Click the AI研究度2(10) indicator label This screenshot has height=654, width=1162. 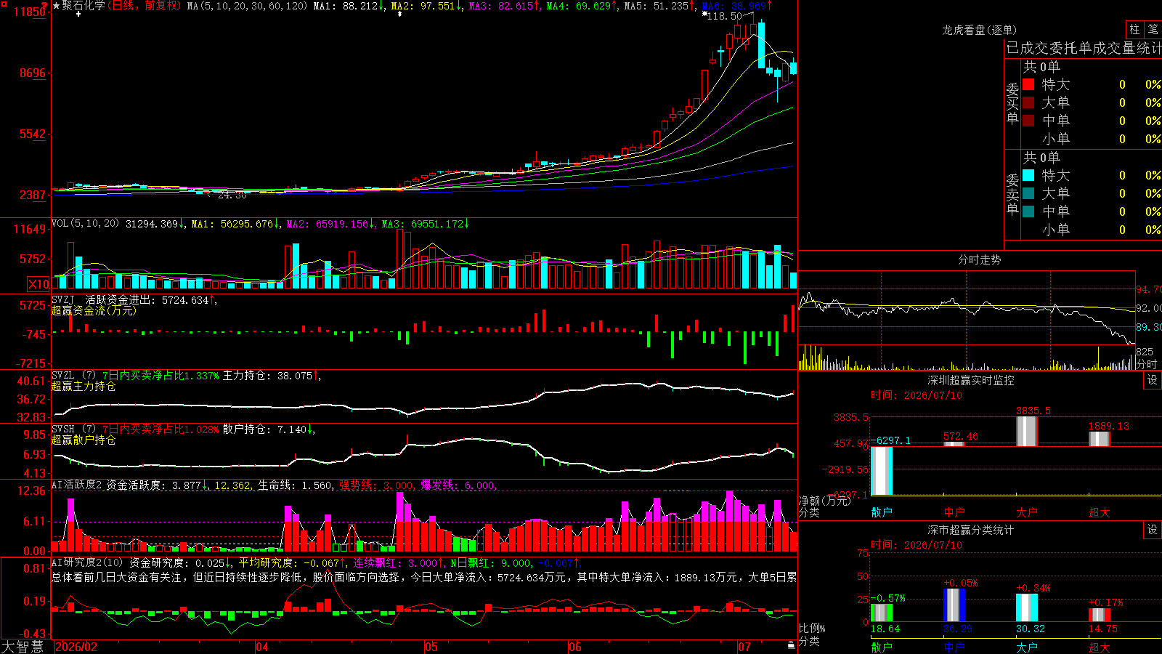click(x=87, y=562)
